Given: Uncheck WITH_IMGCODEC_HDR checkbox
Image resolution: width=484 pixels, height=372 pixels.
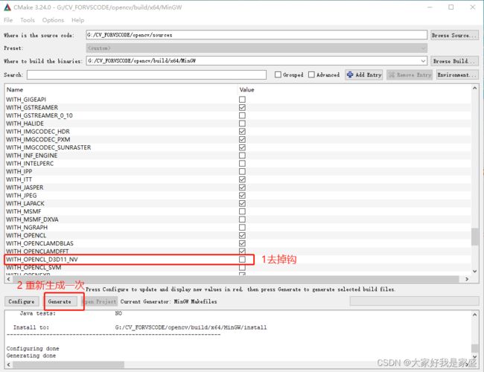Looking at the screenshot, I should 242,132.
